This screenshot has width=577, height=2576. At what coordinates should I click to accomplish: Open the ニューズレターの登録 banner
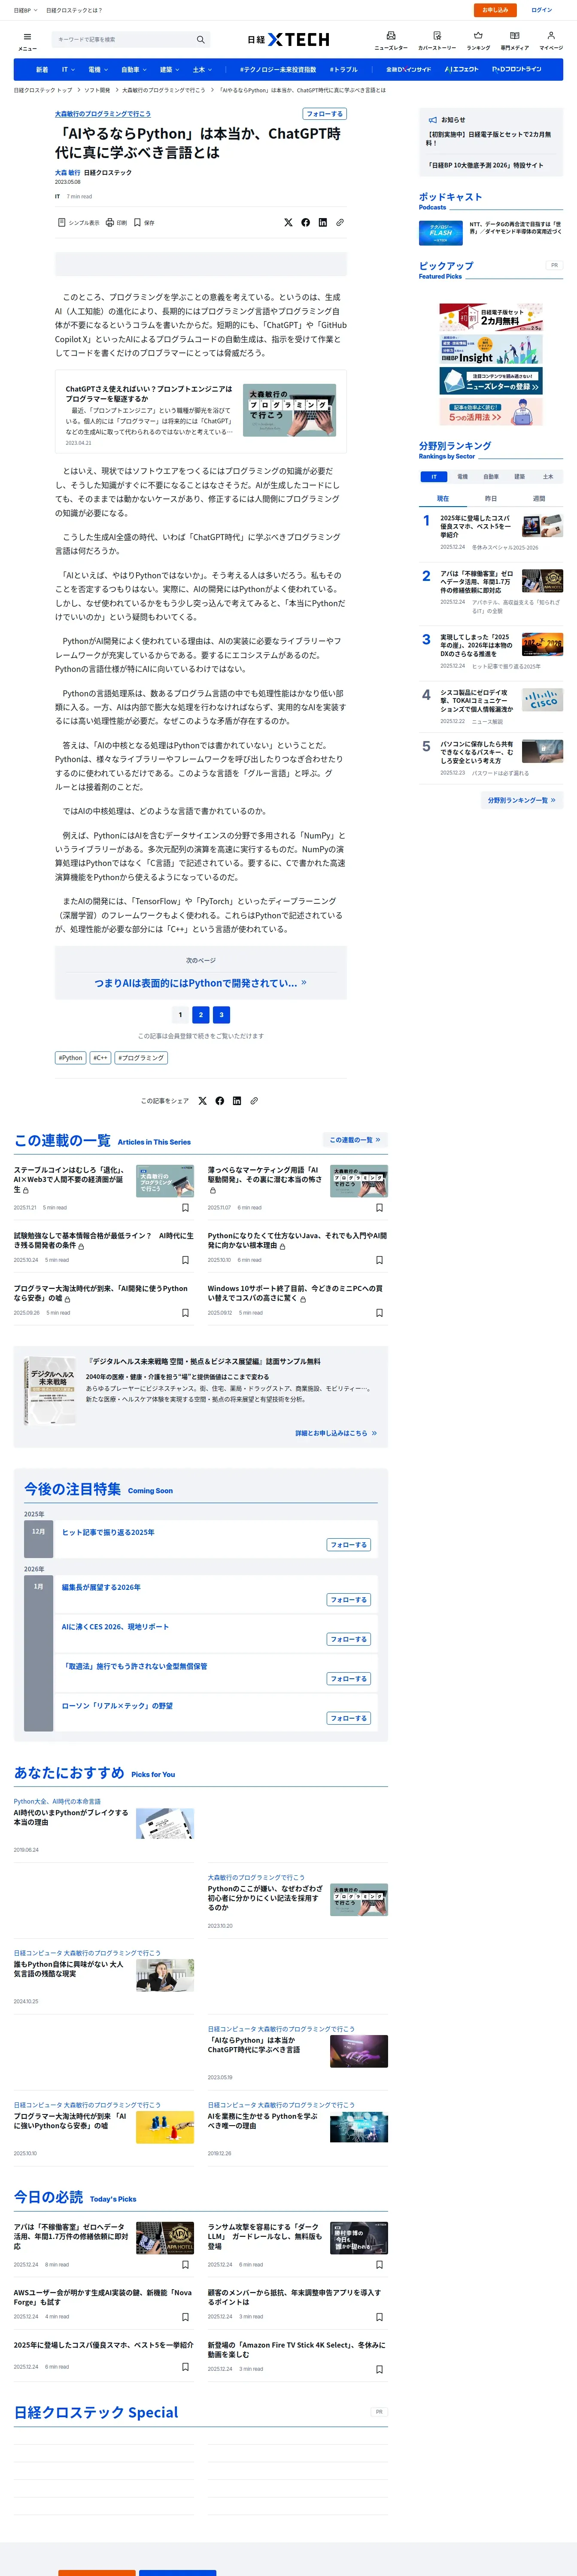click(491, 381)
